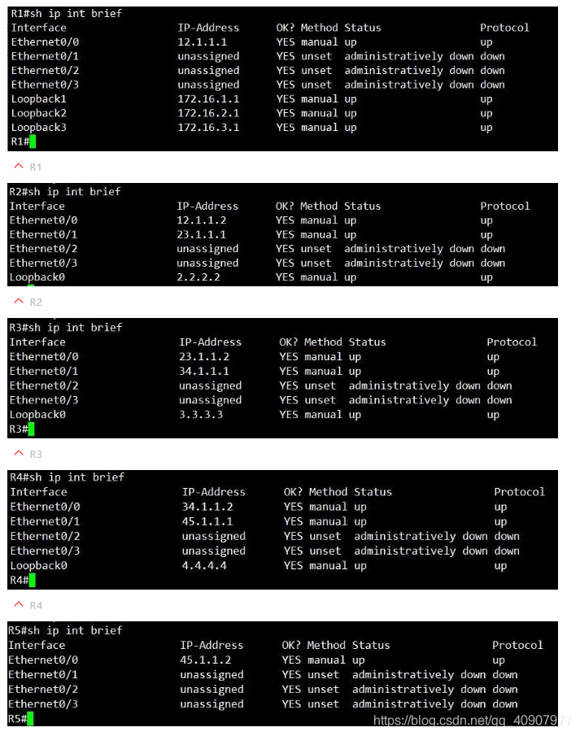Click R3 Ethernet0/1 address 34.1.1.1

[204, 371]
